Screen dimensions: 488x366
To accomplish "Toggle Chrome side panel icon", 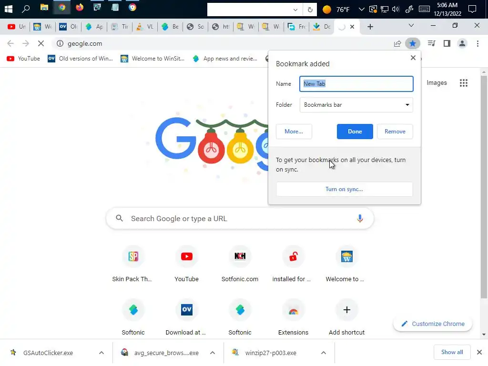I will (447, 43).
